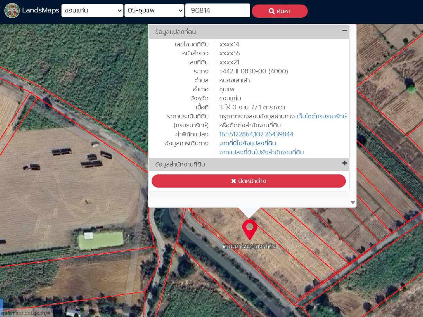Collapse parcel info with the minus icon

click(x=344, y=31)
